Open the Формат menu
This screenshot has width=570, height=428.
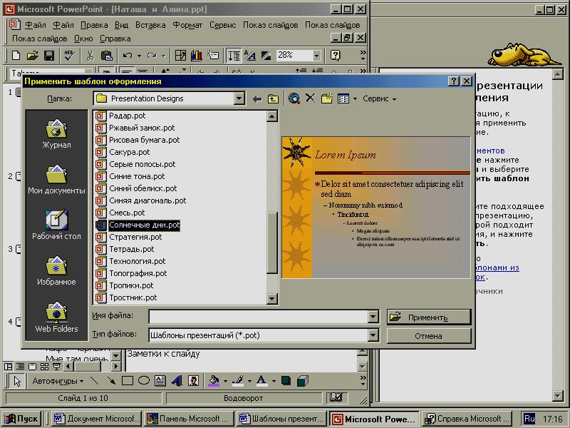tap(187, 25)
